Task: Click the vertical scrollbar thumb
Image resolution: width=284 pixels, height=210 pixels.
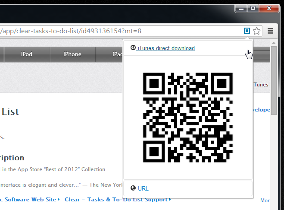Action: coord(274,80)
